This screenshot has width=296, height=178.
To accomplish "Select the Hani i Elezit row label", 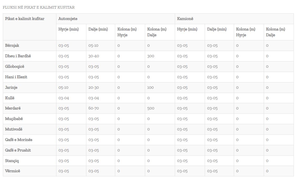I will click(16, 77).
